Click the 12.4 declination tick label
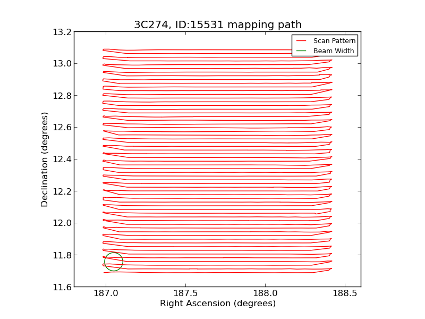The width and height of the screenshot is (425, 319). (x=62, y=159)
